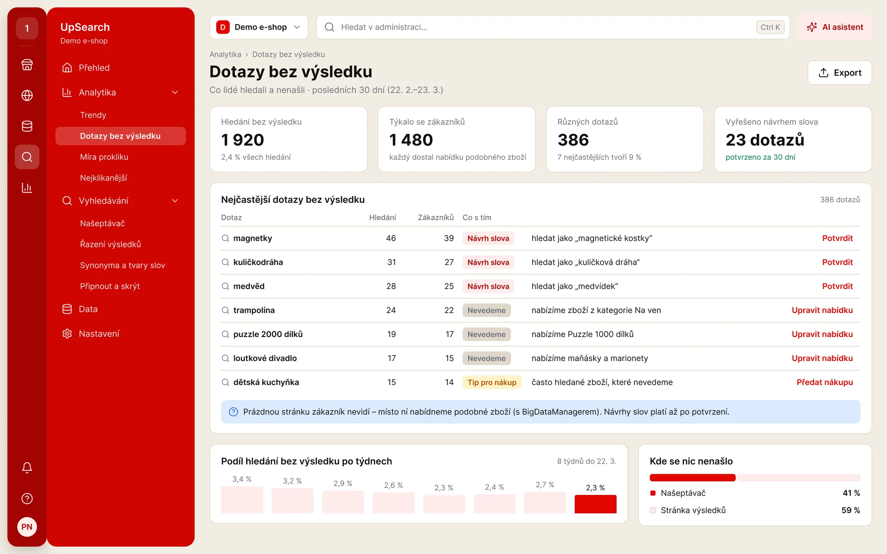887x554 pixels.
Task: Confirm word suggestion for magnetky
Action: click(837, 238)
